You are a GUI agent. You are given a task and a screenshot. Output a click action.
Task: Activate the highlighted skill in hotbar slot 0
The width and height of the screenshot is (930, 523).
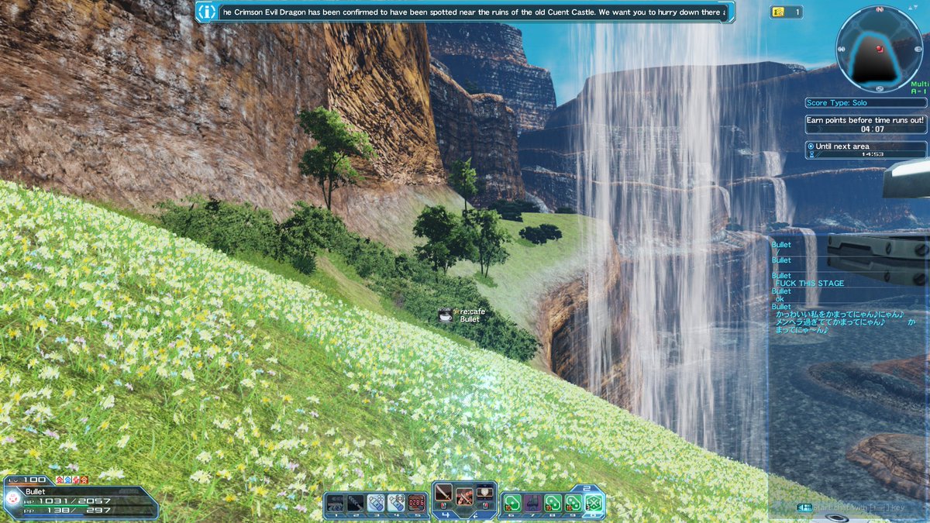pyautogui.click(x=594, y=503)
